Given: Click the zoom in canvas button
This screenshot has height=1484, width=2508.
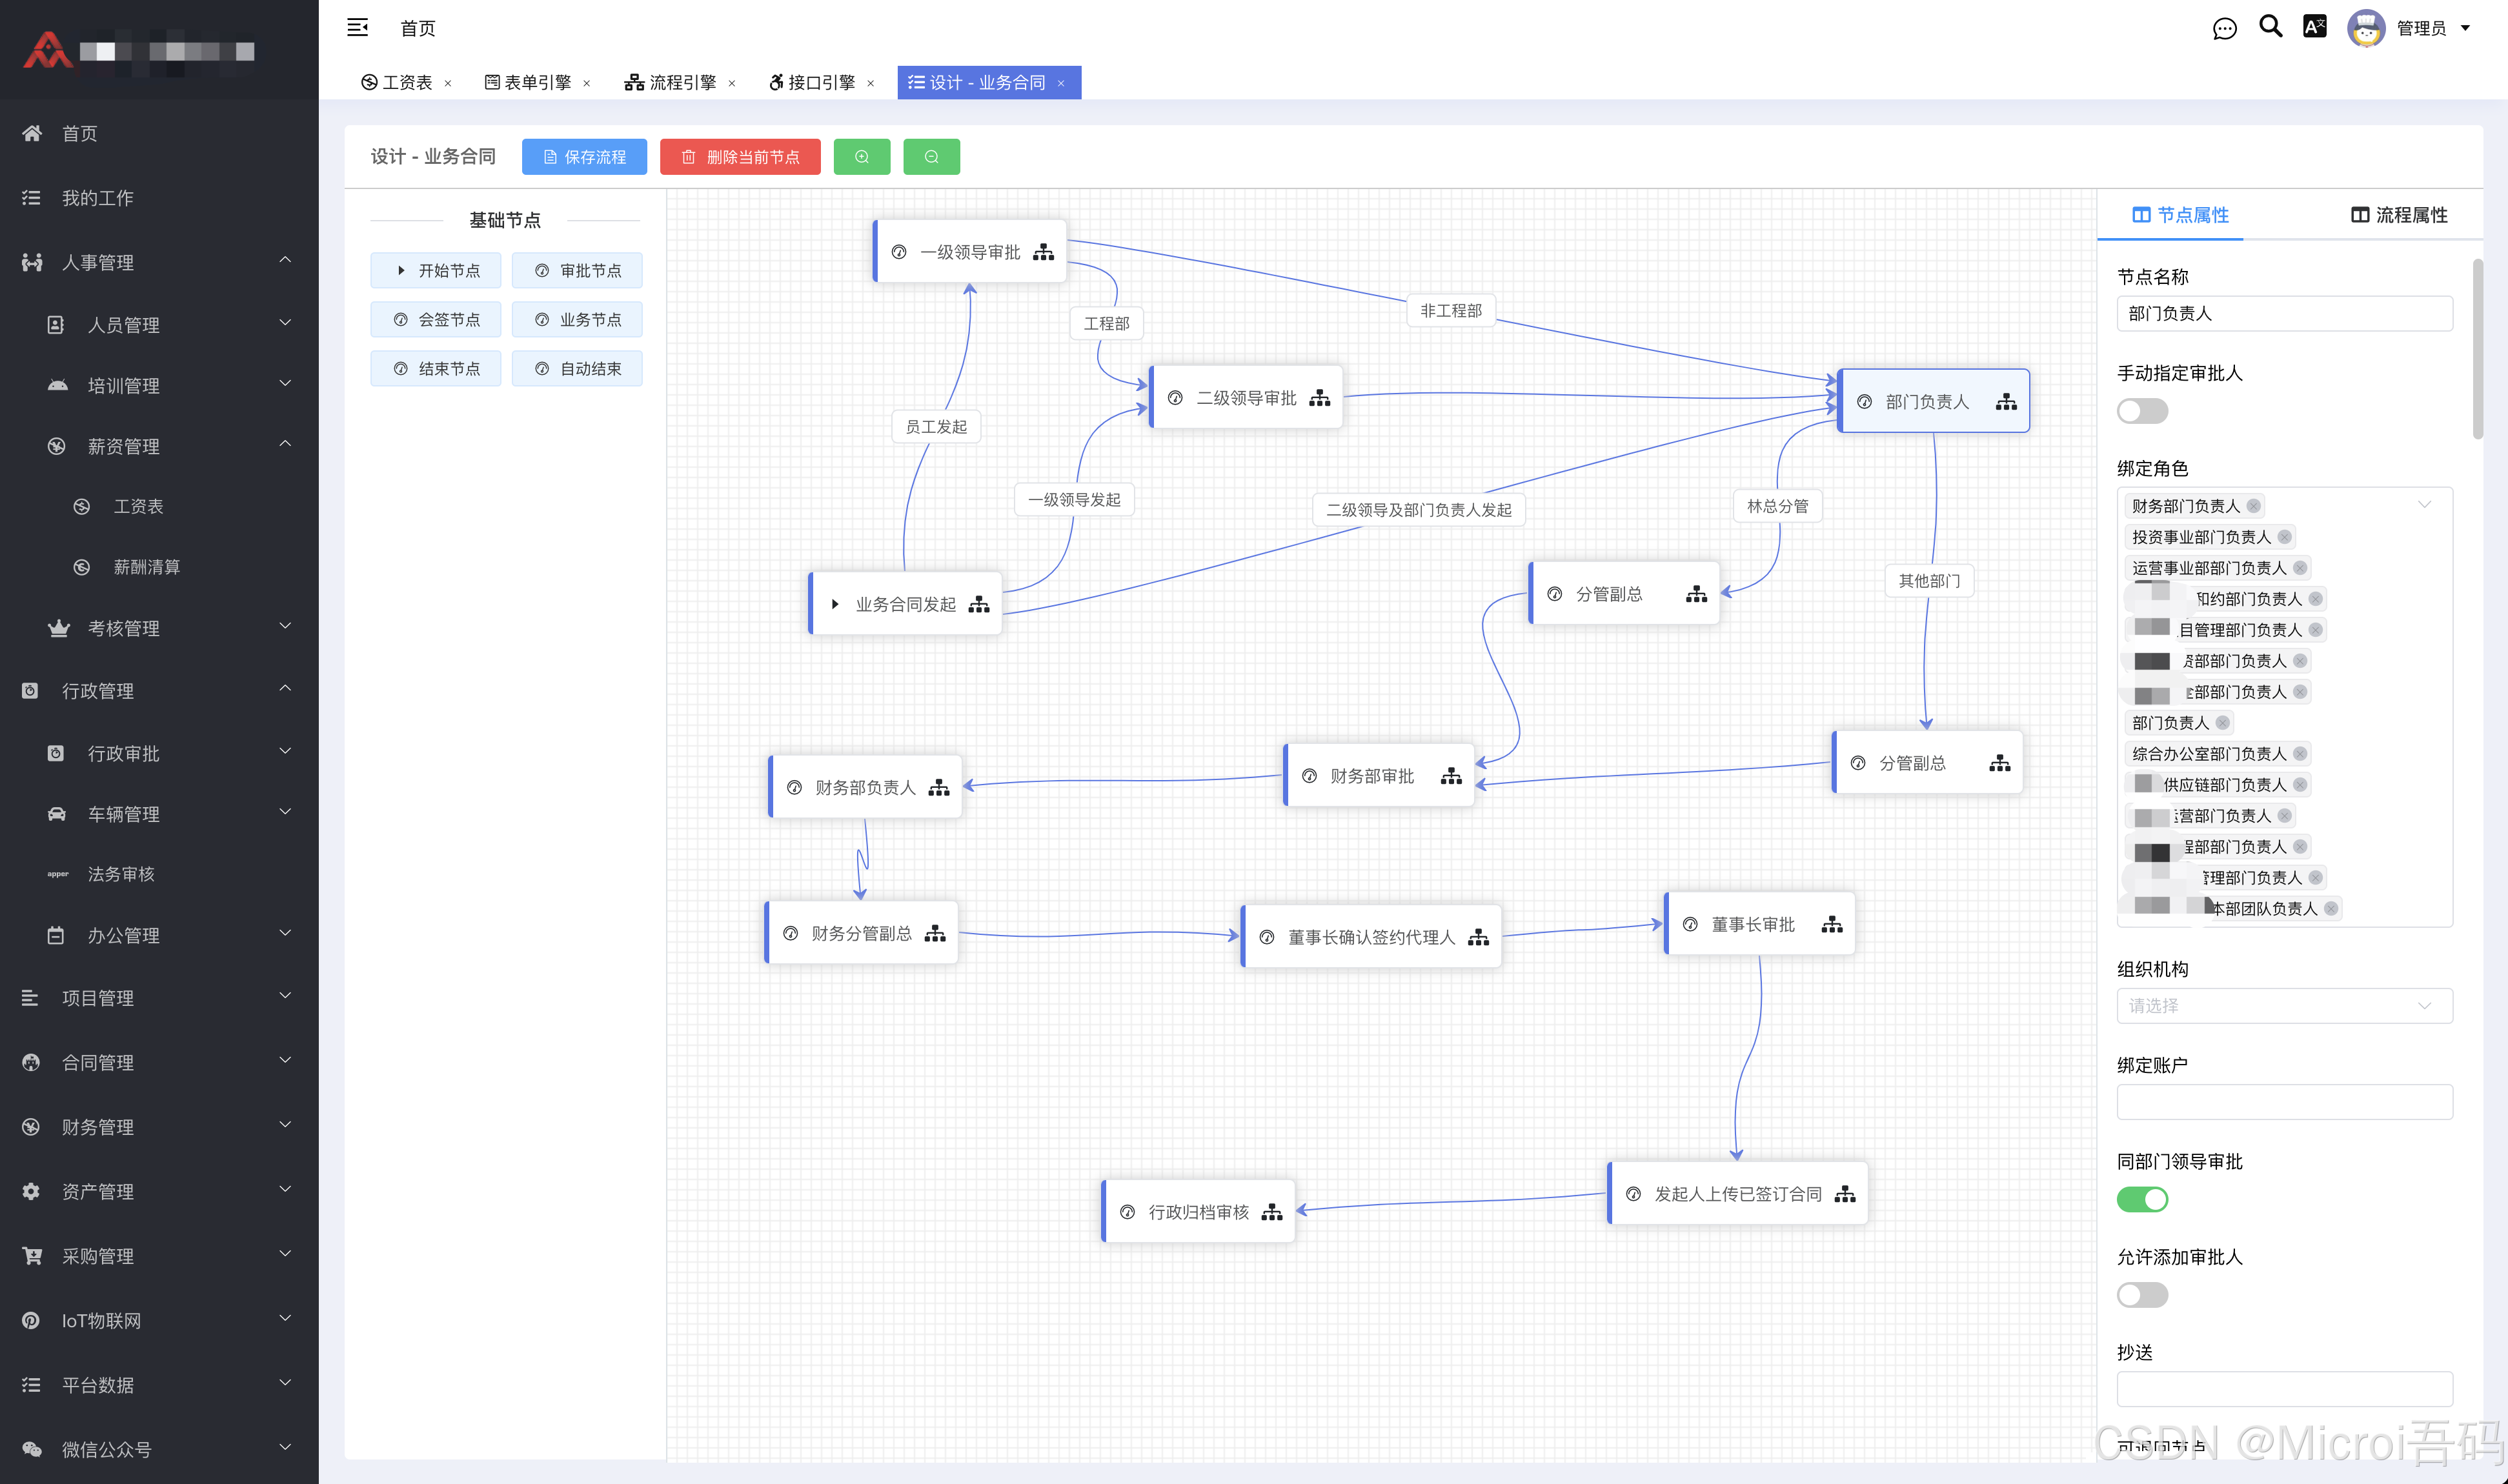Looking at the screenshot, I should [862, 157].
